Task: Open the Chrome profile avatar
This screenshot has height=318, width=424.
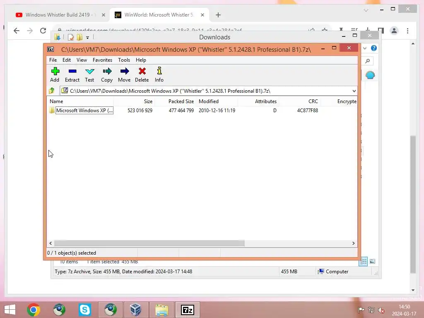Action: 394,31
